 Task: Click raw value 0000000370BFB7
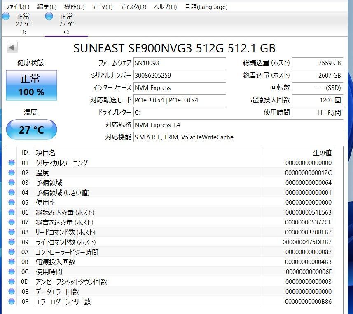click(308, 232)
